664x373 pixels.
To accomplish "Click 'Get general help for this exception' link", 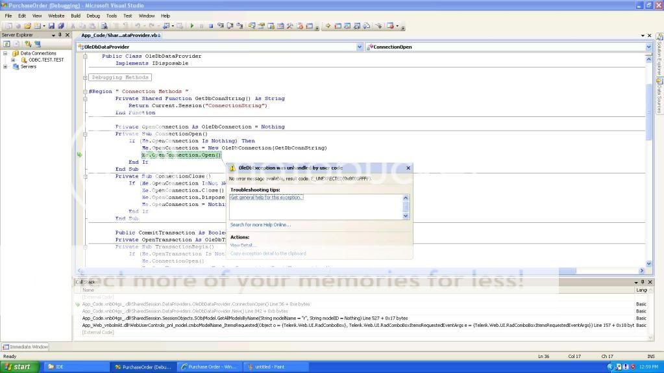I will [x=266, y=198].
